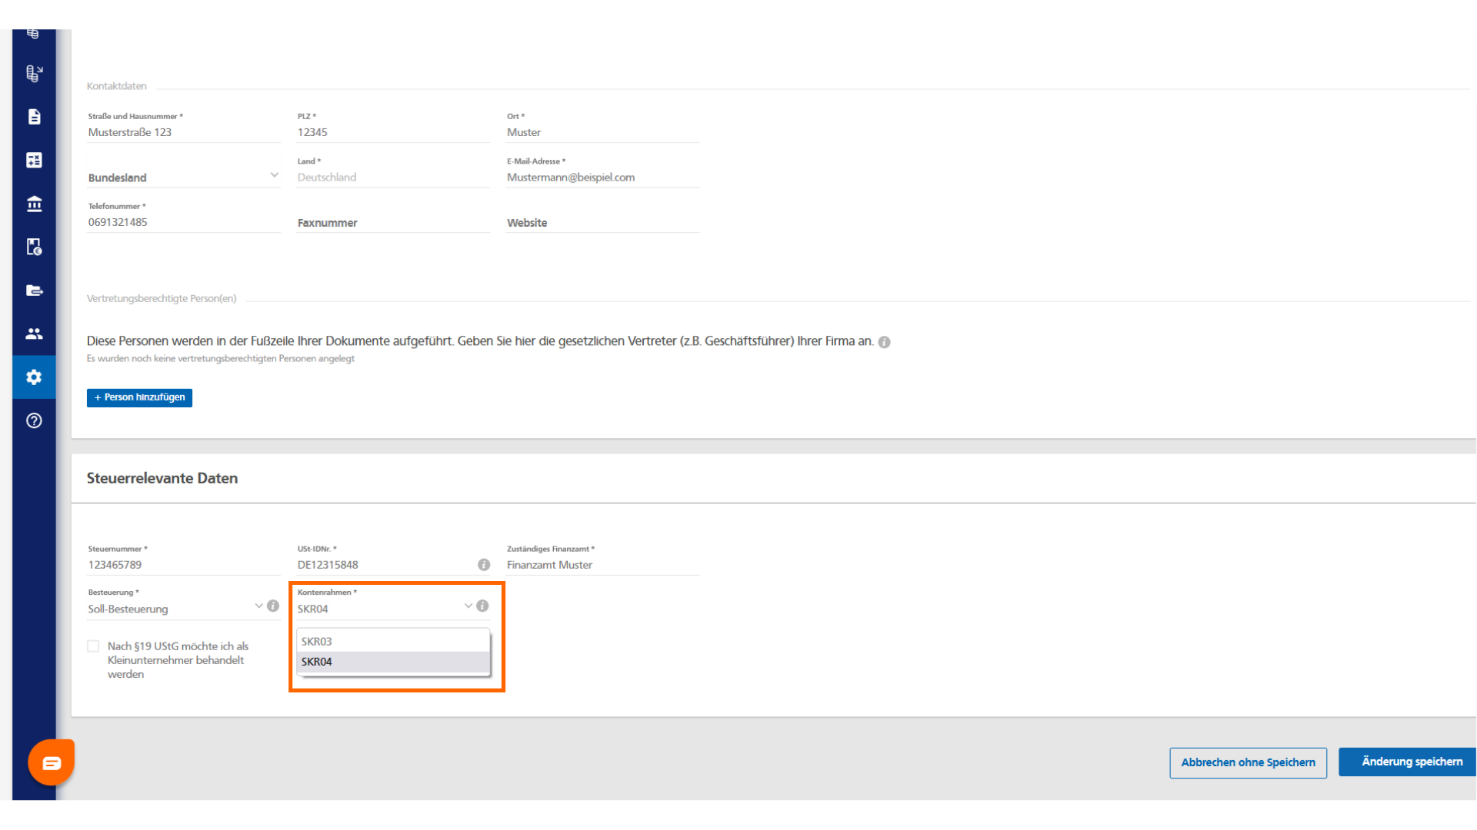Focus the Ort field with Muster
The height and width of the screenshot is (830, 1477).
click(602, 132)
